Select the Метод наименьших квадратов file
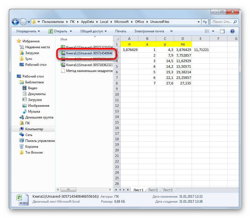Image resolution: width=250 pixels, height=218 pixels. [89, 71]
